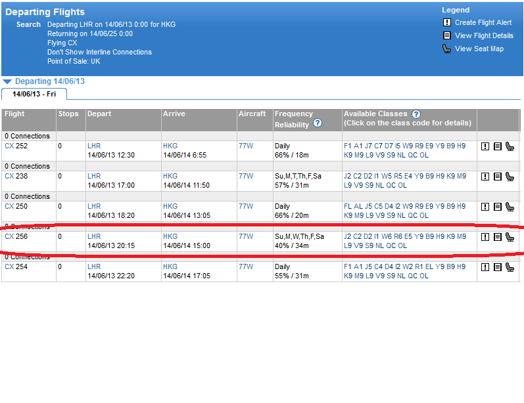Click flight alert icon for CX 250
Viewport: 524px width, 403px height.
click(485, 207)
